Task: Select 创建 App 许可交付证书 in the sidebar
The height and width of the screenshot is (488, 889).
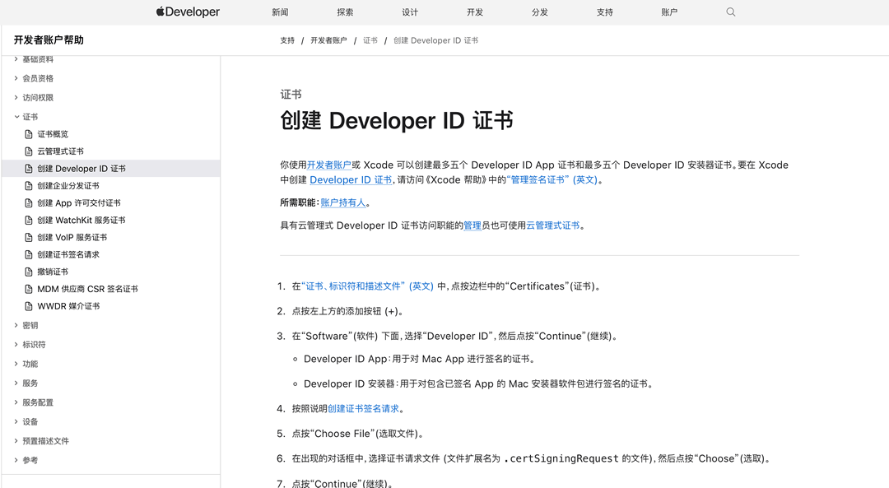Action: pyautogui.click(x=79, y=203)
